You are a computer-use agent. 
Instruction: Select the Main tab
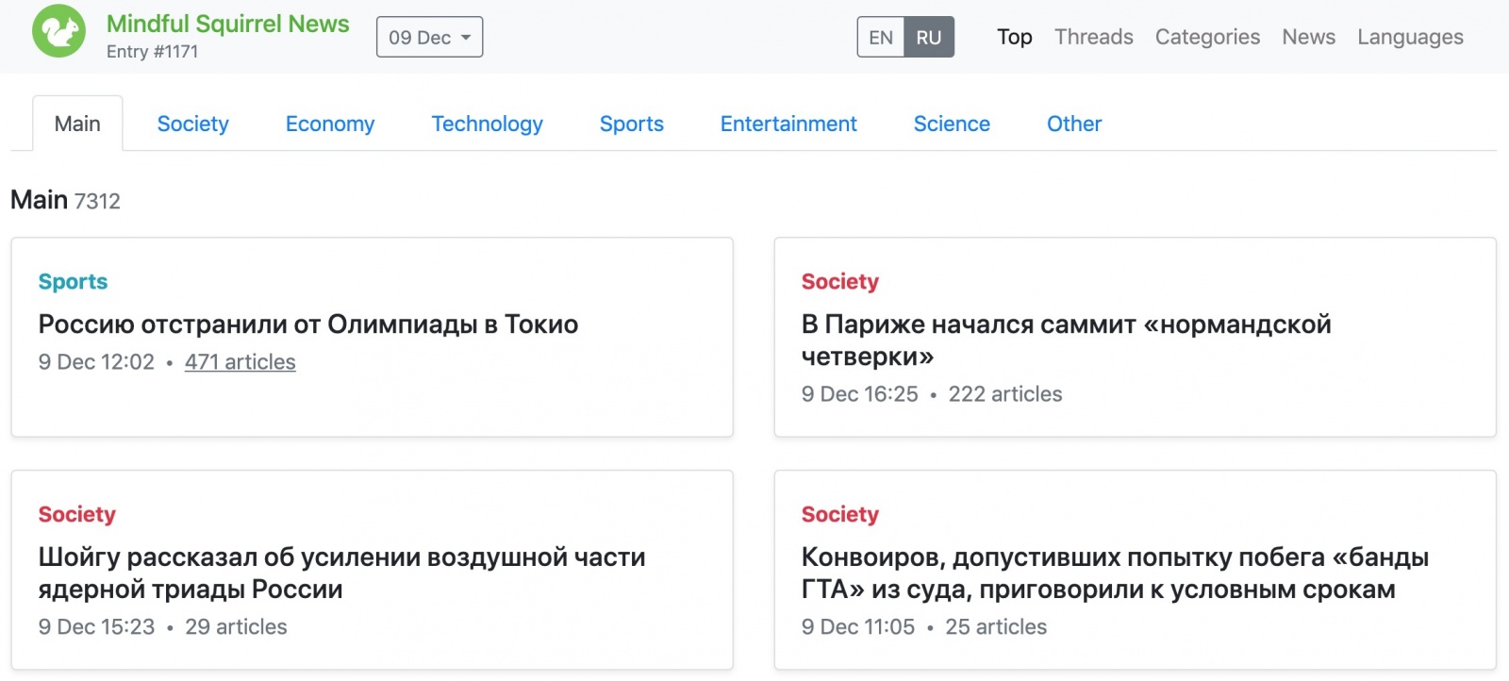tap(77, 124)
